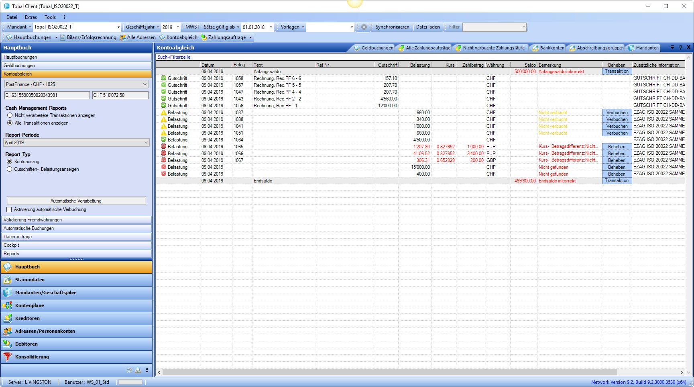Viewport: 694px width, 387px height.
Task: Open the Extras menu
Action: pyautogui.click(x=31, y=17)
